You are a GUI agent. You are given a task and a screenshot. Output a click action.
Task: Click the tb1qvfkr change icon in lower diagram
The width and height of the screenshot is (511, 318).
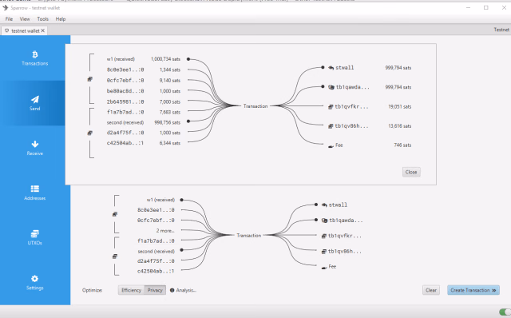click(x=324, y=236)
